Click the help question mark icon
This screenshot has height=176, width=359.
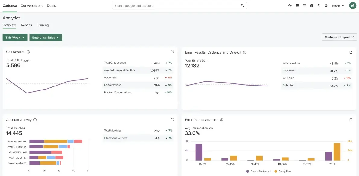pyautogui.click(x=312, y=6)
